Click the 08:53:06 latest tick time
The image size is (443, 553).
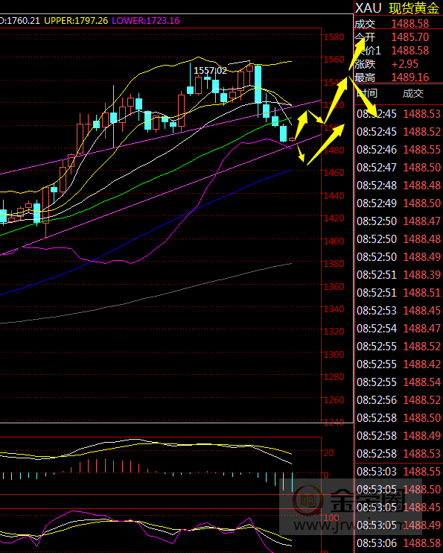(x=377, y=543)
